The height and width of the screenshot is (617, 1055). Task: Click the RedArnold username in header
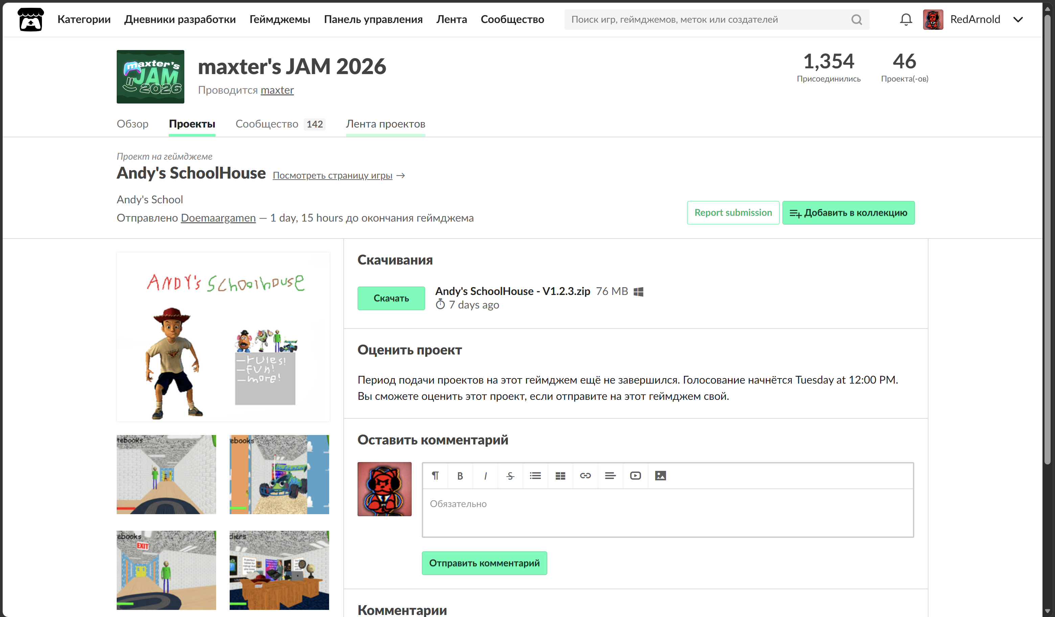(x=975, y=19)
